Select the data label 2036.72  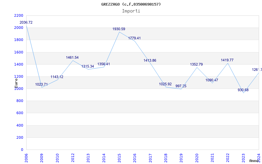(26, 22)
